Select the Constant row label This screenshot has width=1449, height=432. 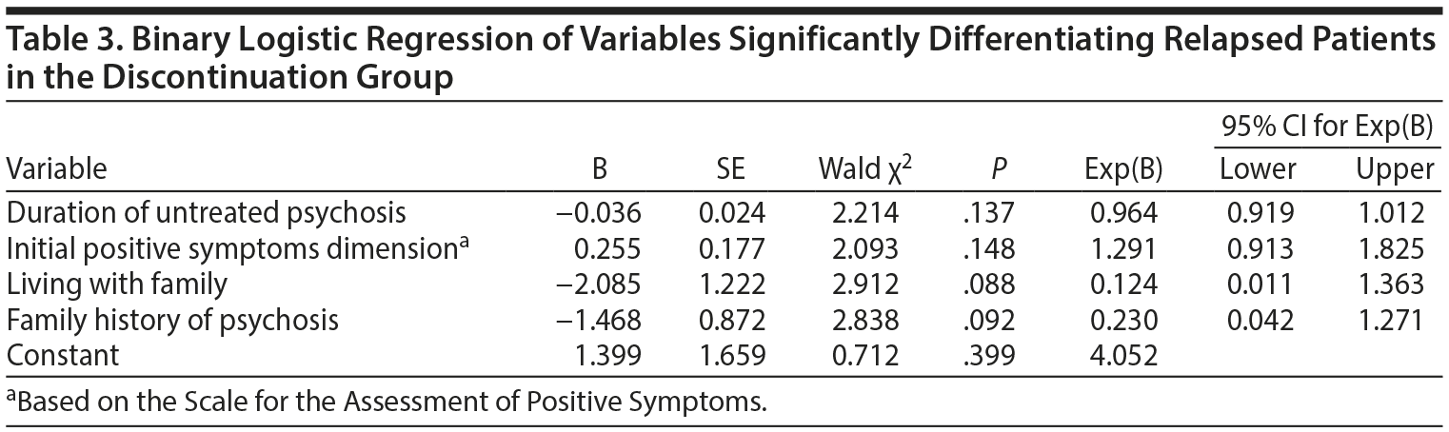pos(63,356)
